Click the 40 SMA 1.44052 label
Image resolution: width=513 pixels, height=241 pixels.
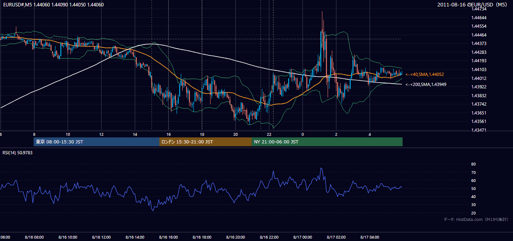[x=425, y=74]
